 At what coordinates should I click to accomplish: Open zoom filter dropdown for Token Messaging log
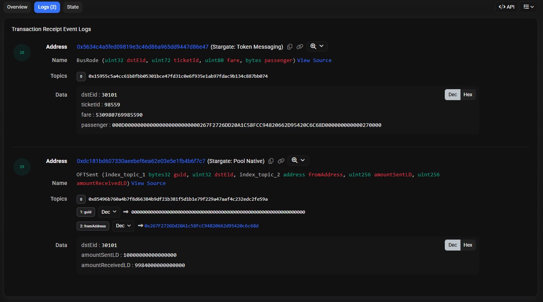tap(317, 46)
